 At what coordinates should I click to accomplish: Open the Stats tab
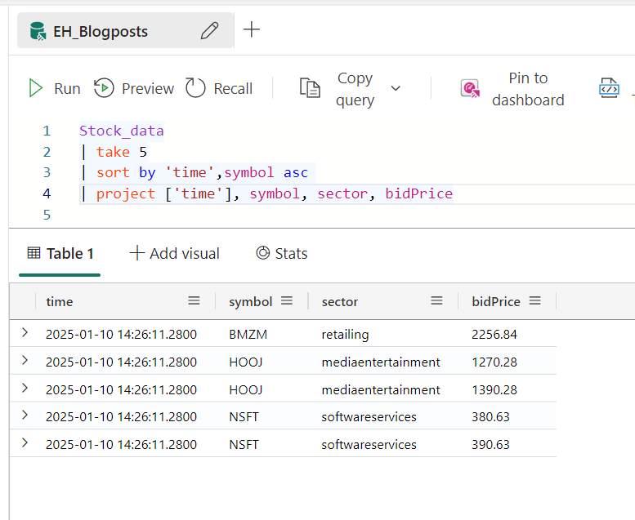coord(282,254)
